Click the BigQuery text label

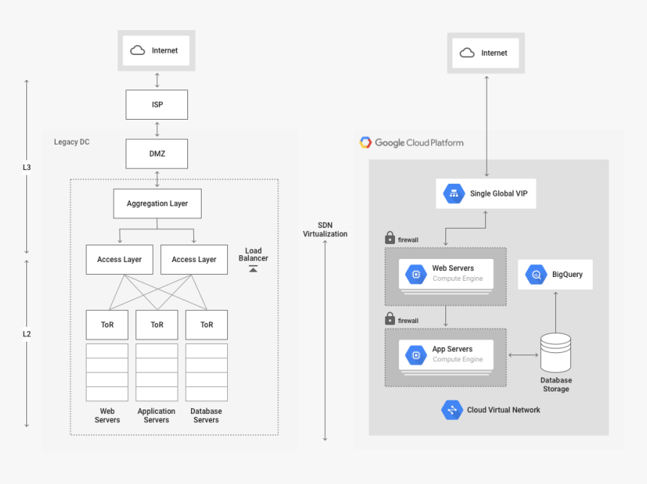pyautogui.click(x=567, y=275)
